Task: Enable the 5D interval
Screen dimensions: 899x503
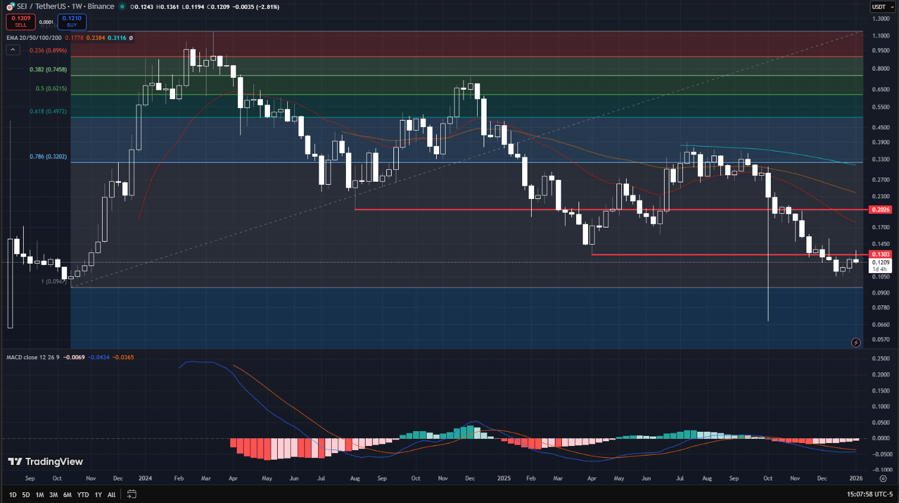Action: [x=25, y=494]
